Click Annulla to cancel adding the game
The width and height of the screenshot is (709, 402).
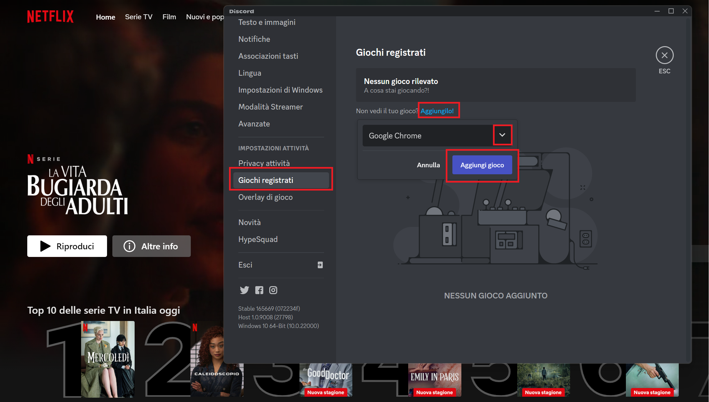point(428,165)
